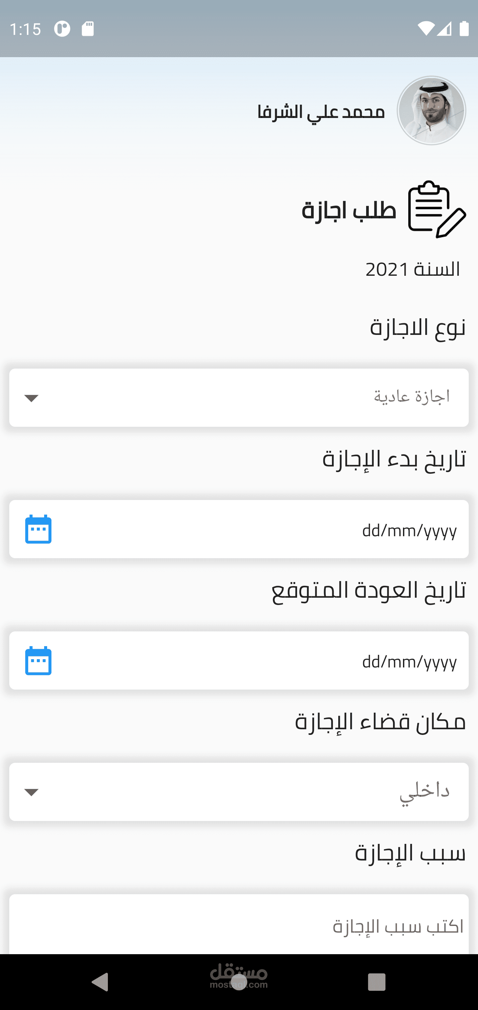
Task: Tap the calendar icon for leave start date
Action: (39, 529)
